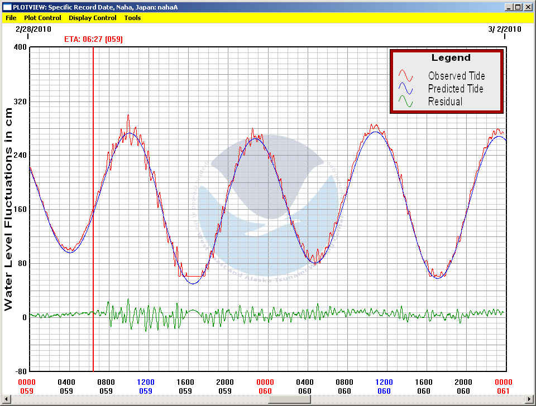Click the '3/ 2/2010' end date label
The image size is (536, 406).
pyautogui.click(x=505, y=29)
